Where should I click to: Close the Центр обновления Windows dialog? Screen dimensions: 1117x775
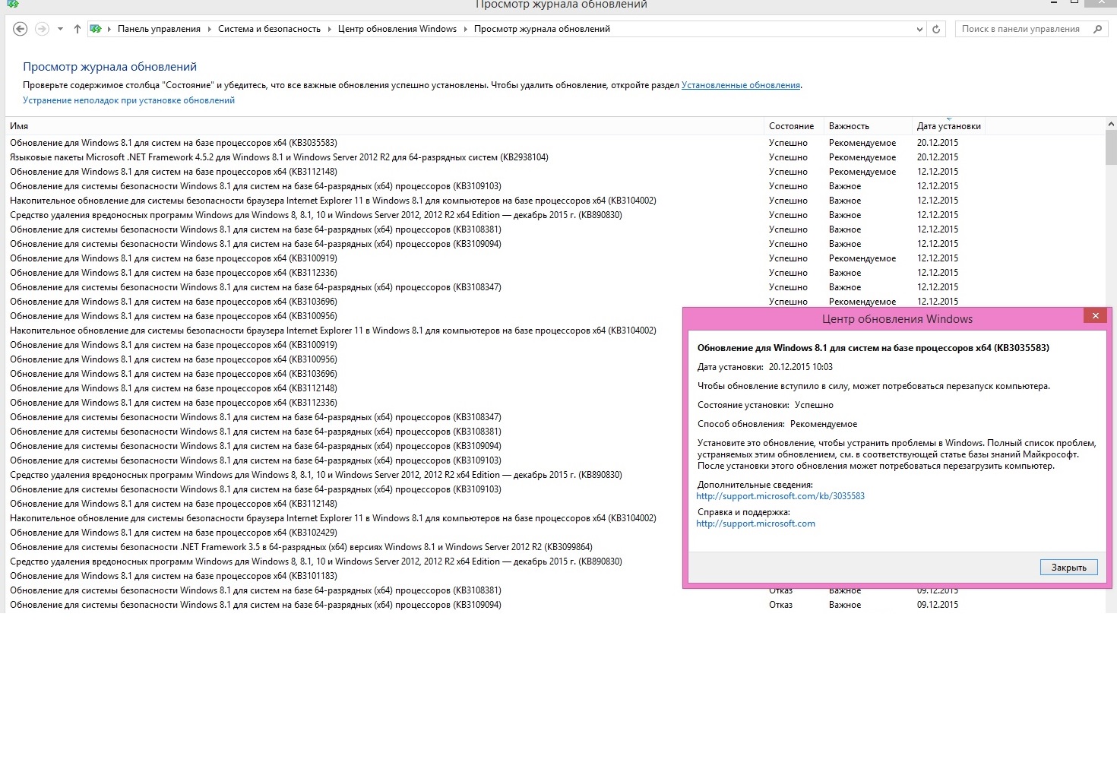pos(1095,316)
